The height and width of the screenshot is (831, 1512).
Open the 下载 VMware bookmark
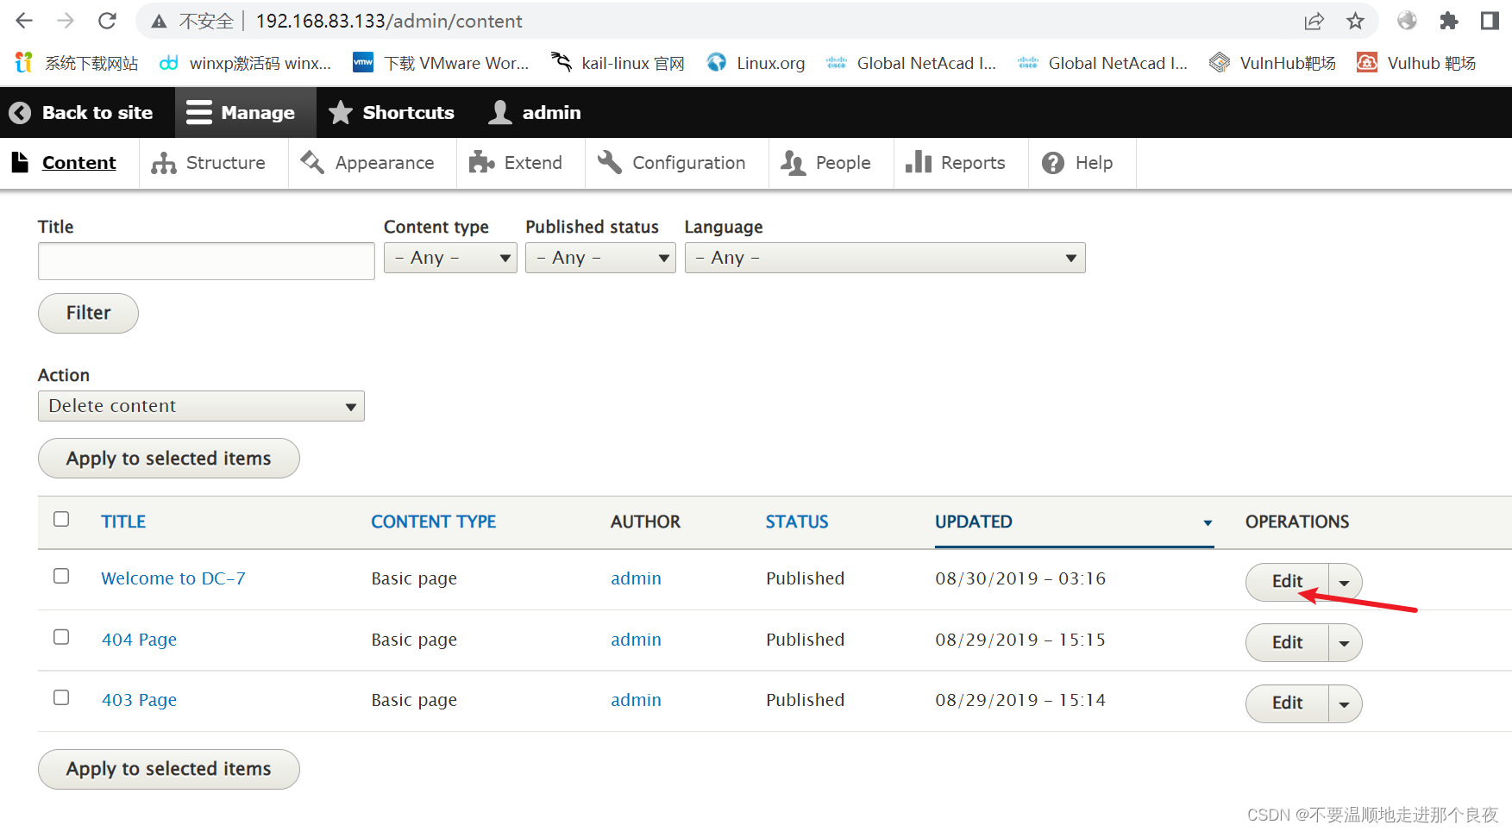click(441, 63)
